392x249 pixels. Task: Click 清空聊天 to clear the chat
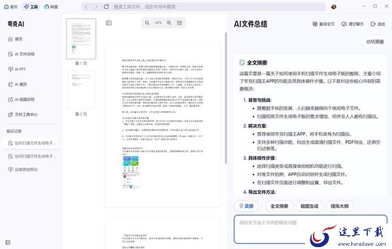tap(353, 24)
